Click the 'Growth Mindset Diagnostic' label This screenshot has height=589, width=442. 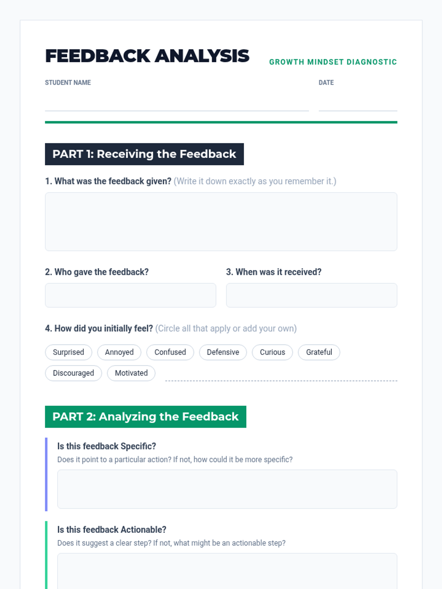pyautogui.click(x=333, y=62)
